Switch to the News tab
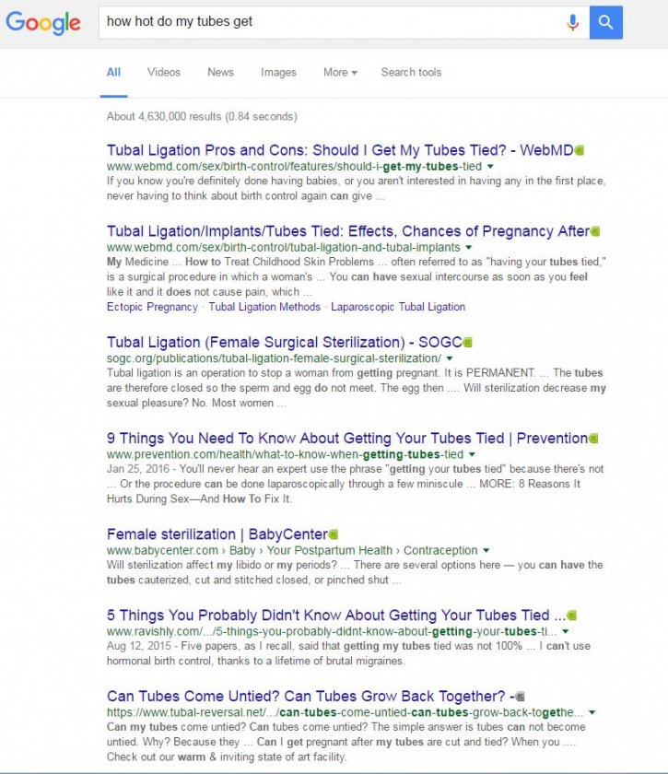 (x=220, y=72)
